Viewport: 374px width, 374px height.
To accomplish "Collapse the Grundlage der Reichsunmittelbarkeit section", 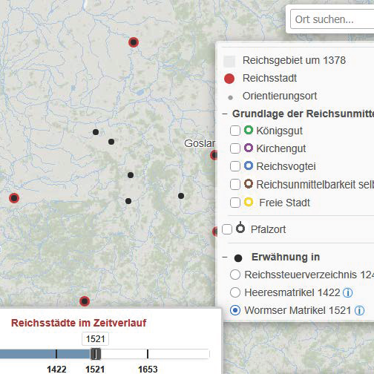I will (225, 114).
